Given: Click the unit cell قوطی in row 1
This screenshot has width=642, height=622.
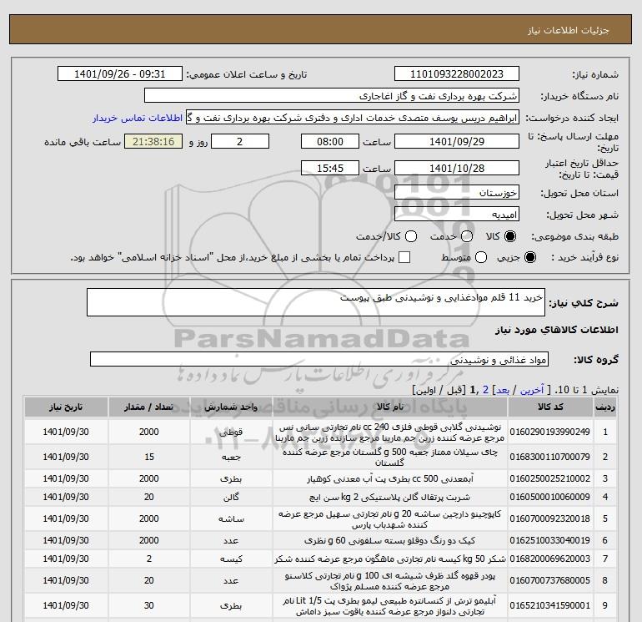Looking at the screenshot, I should pos(231,432).
